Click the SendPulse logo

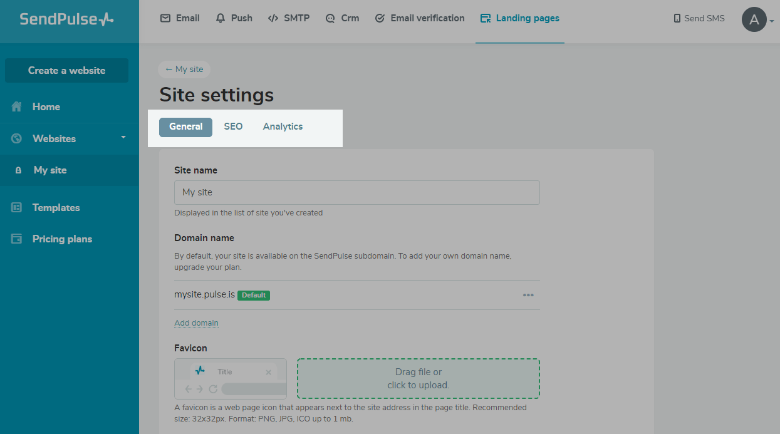(66, 19)
